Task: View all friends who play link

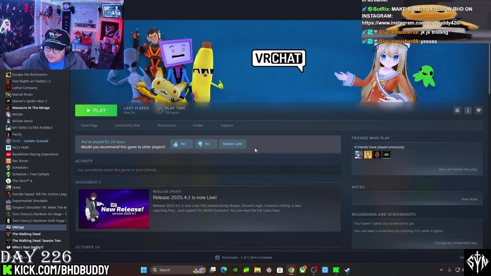Action: tap(458, 169)
